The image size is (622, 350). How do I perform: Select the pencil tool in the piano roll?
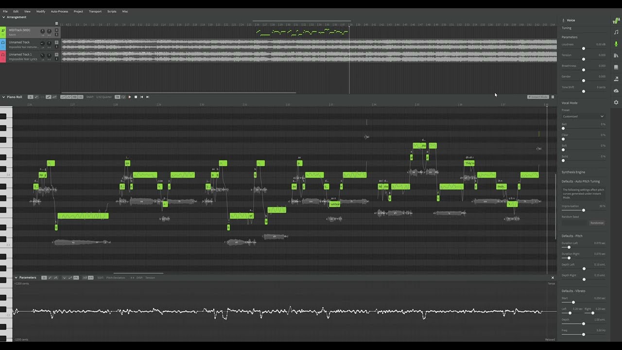coord(36,97)
